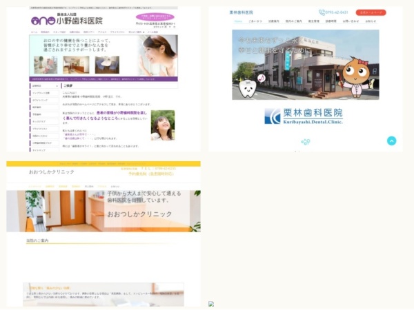The height and width of the screenshot is (310, 414).
Task: Click the cyan scroll-to-top arrow button
Action: [391, 141]
